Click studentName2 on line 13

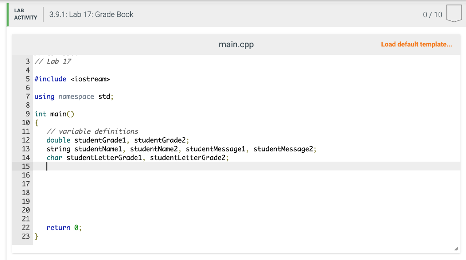pos(154,149)
